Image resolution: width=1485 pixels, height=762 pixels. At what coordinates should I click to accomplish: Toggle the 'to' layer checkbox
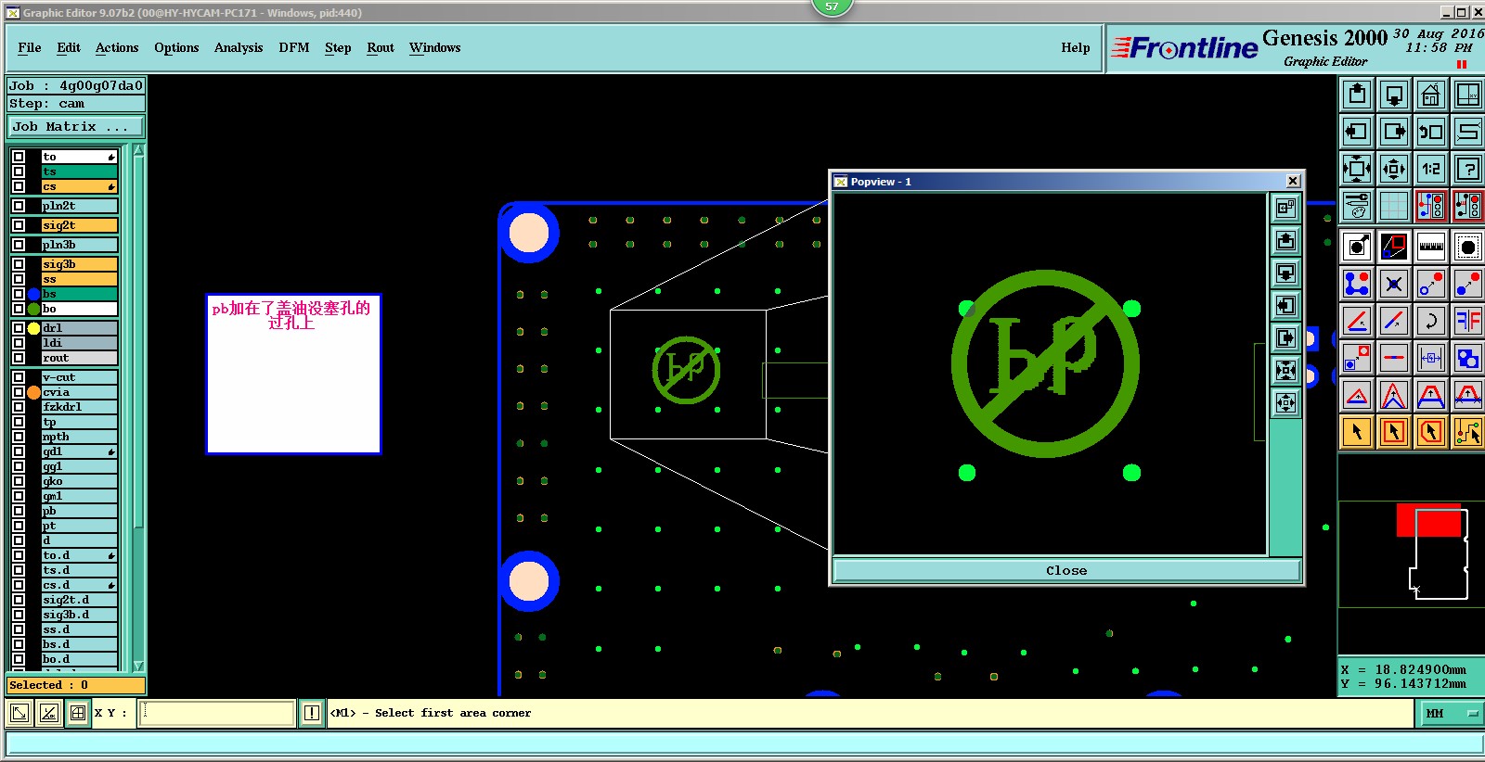pyautogui.click(x=19, y=157)
